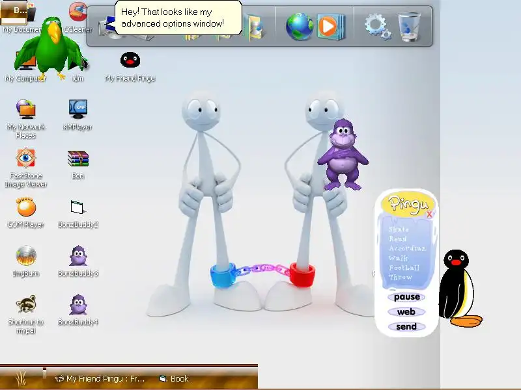Open the Start button on the taskbar

pos(21,378)
